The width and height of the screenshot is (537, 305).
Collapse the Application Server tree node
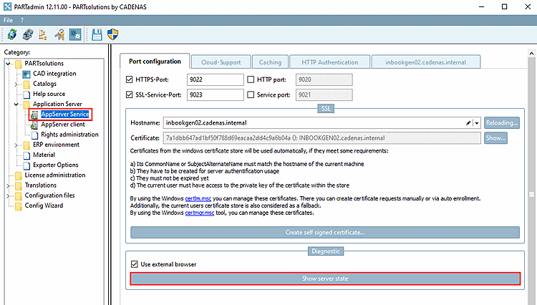[16, 105]
